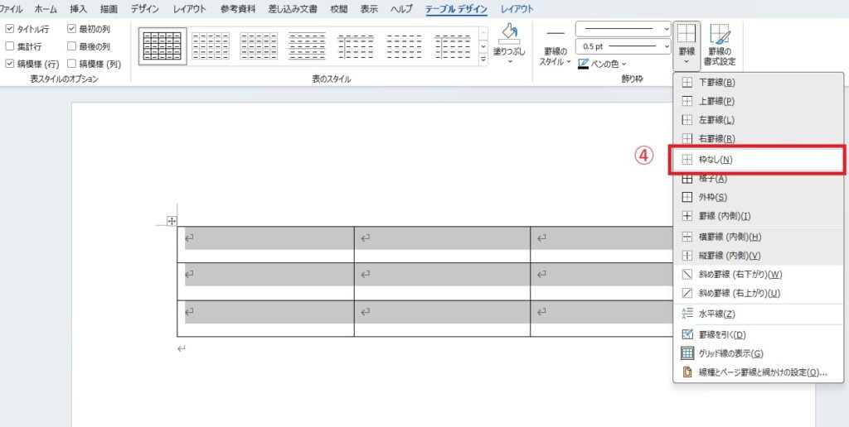Collapse the 罫線 borders dropdown arrow
The height and width of the screenshot is (427, 849).
[x=686, y=61]
